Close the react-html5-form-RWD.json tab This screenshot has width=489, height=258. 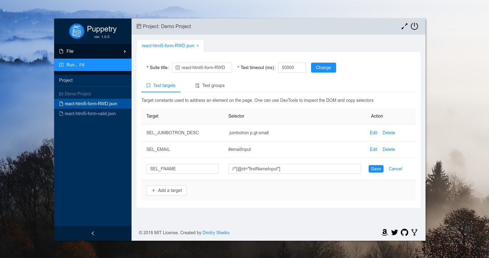click(x=198, y=46)
